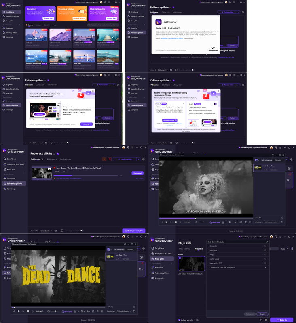Open Narzędzia Sztu. Intel. in home screen sidebar
296x323 pixels.
[x=11, y=16]
